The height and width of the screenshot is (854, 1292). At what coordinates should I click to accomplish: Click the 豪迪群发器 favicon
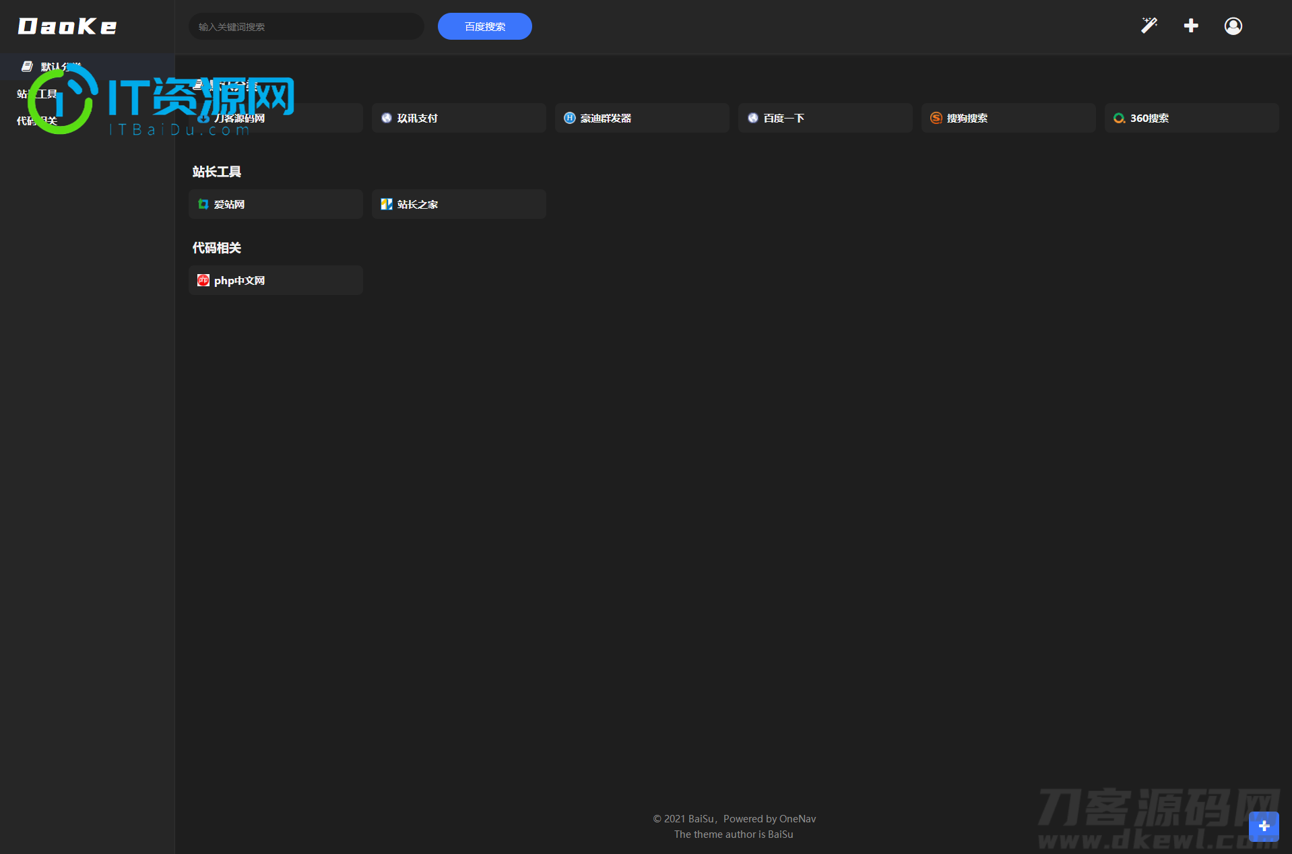click(x=570, y=118)
